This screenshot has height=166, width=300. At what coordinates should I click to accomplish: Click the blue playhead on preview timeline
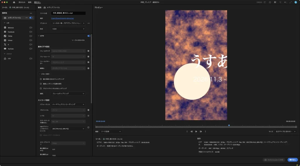(x=229, y=126)
